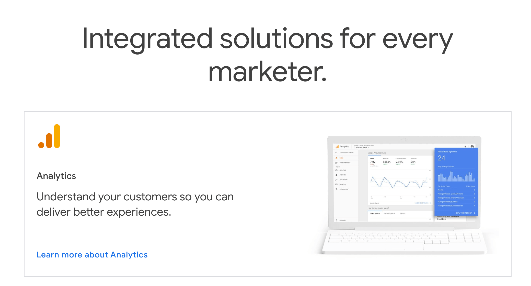Click the Search reports and help field
This screenshot has height=286, width=531.
coord(346,153)
